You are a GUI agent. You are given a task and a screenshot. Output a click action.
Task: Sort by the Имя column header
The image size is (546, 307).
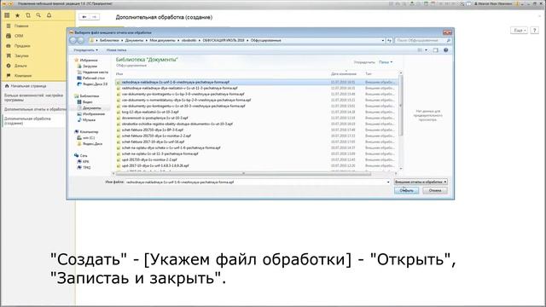click(x=119, y=74)
